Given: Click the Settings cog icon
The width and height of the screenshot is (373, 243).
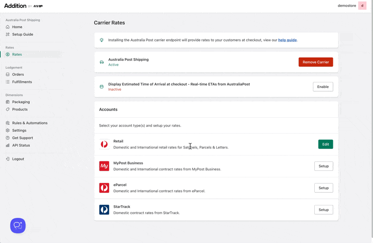Looking at the screenshot, I should (x=7, y=130).
